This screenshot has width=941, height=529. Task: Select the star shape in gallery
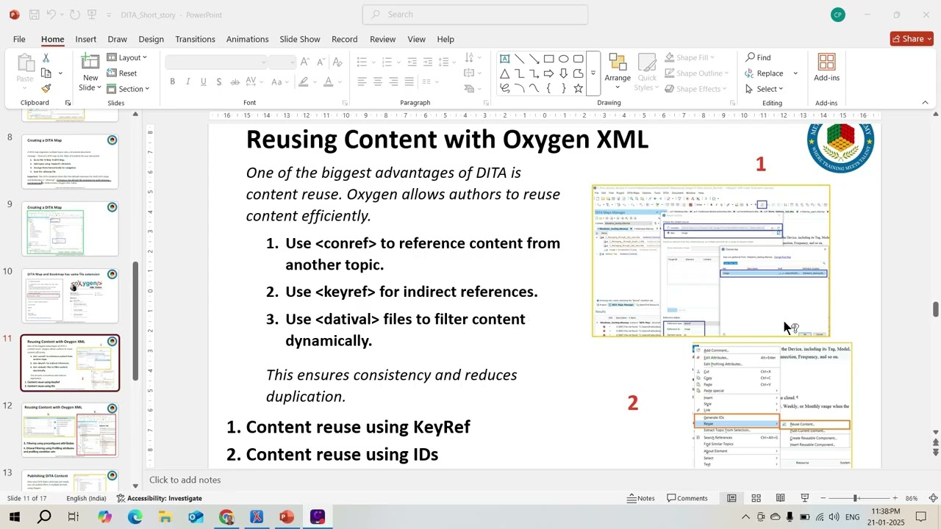579,88
